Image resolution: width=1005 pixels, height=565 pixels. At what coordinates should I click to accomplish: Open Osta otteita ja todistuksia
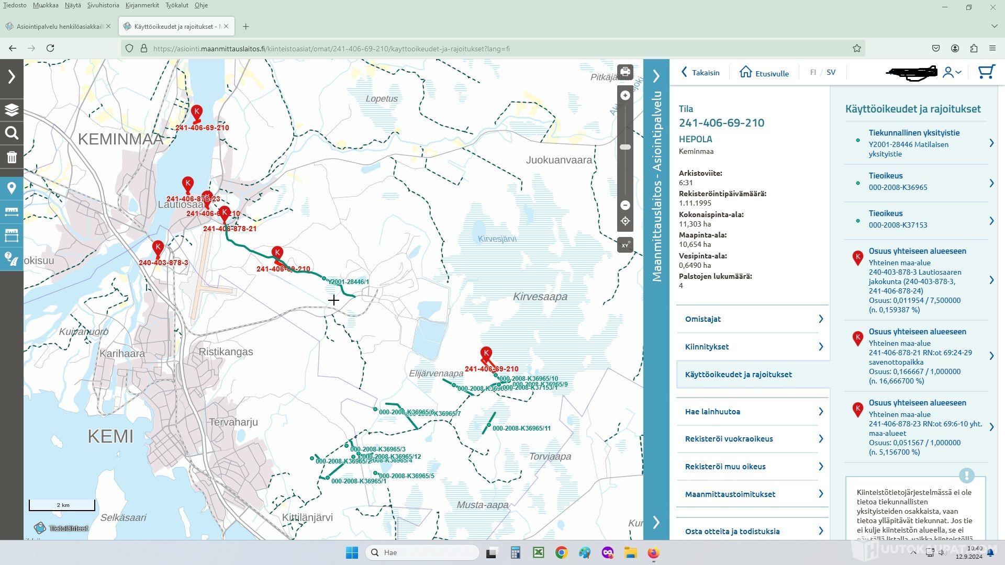point(753,532)
